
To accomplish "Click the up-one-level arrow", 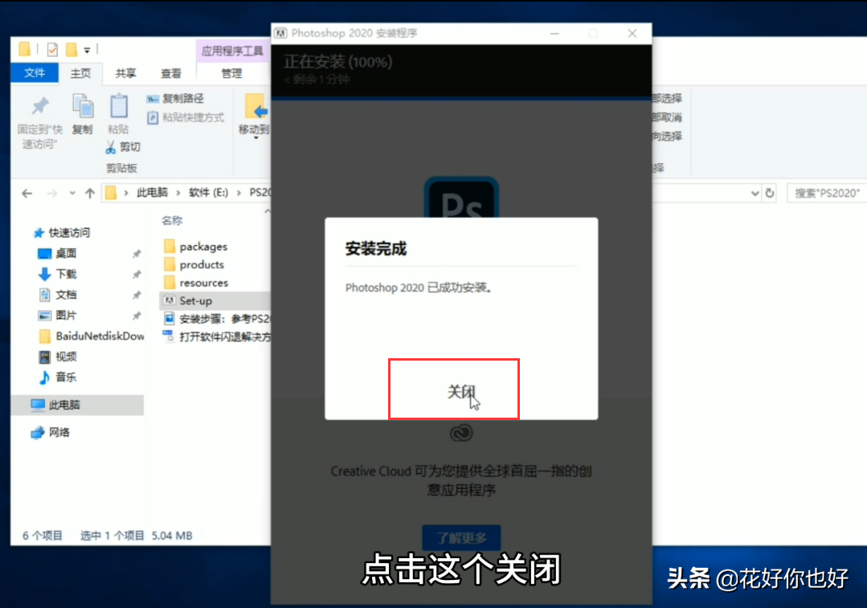I will point(89,193).
